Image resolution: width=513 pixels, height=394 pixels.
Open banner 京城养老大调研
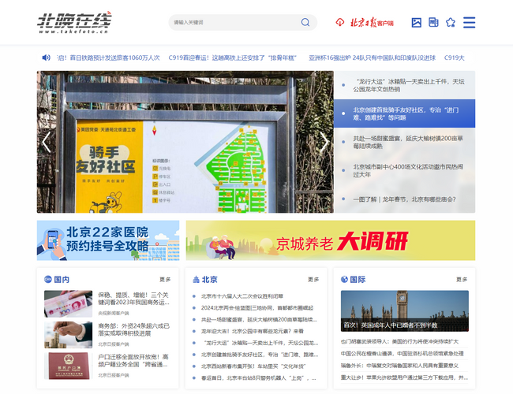331,240
